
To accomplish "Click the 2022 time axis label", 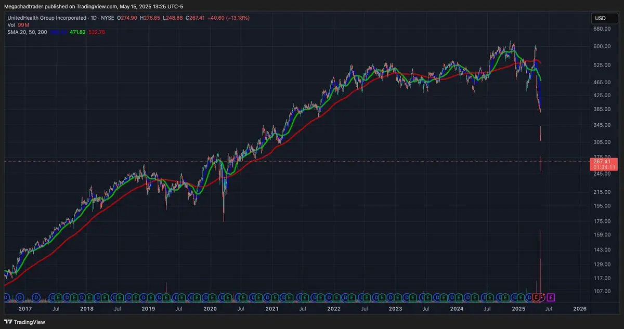I will [333, 309].
